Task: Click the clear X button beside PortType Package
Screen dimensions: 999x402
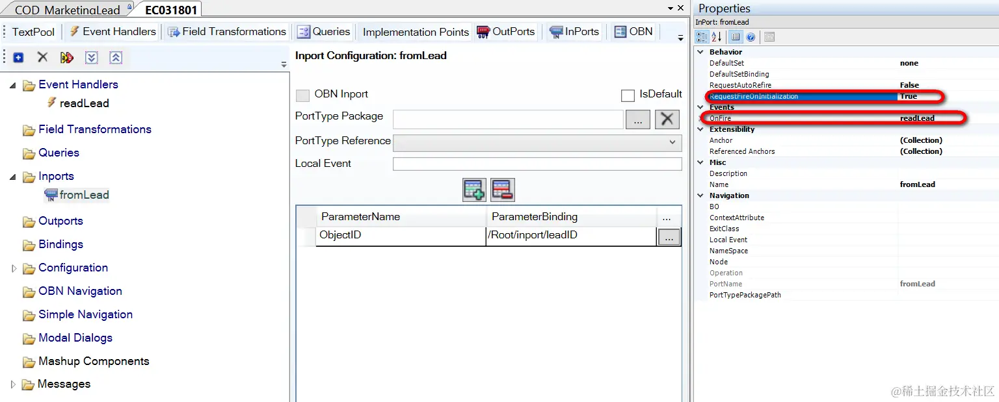Action: (x=667, y=119)
